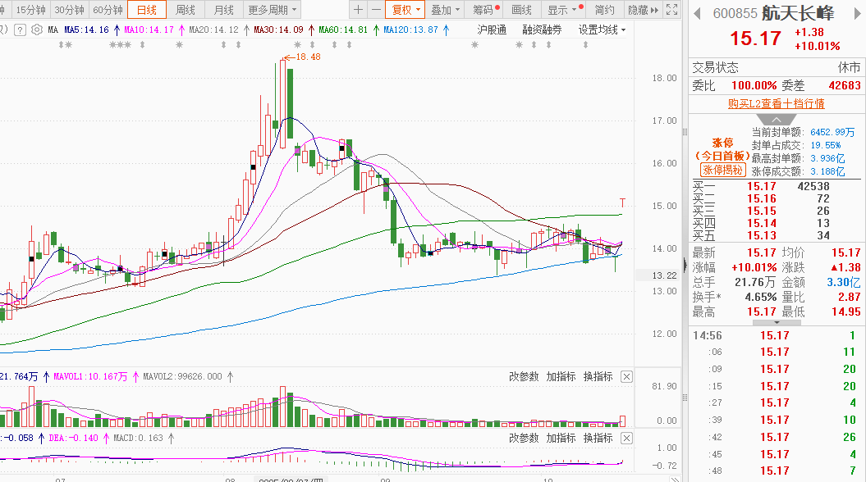Toggle fullscreen chart icon
This screenshot has height=482, width=866.
point(672,10)
